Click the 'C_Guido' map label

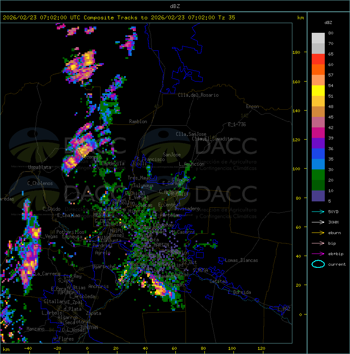[x=51, y=209]
